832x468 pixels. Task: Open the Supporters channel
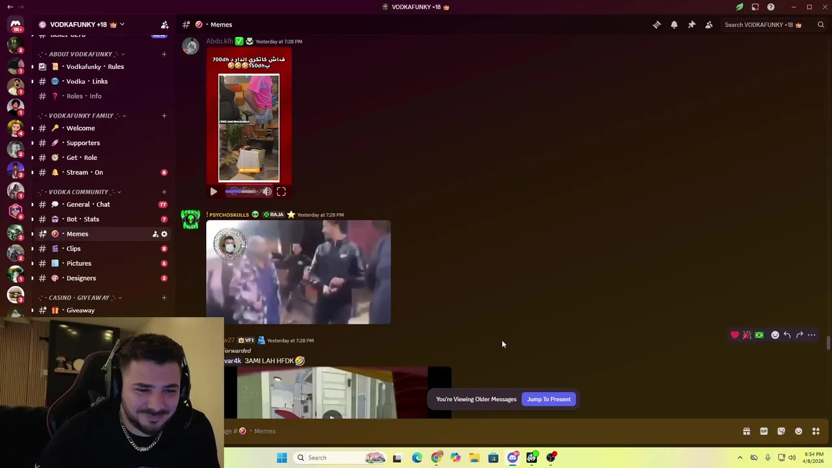102,143
